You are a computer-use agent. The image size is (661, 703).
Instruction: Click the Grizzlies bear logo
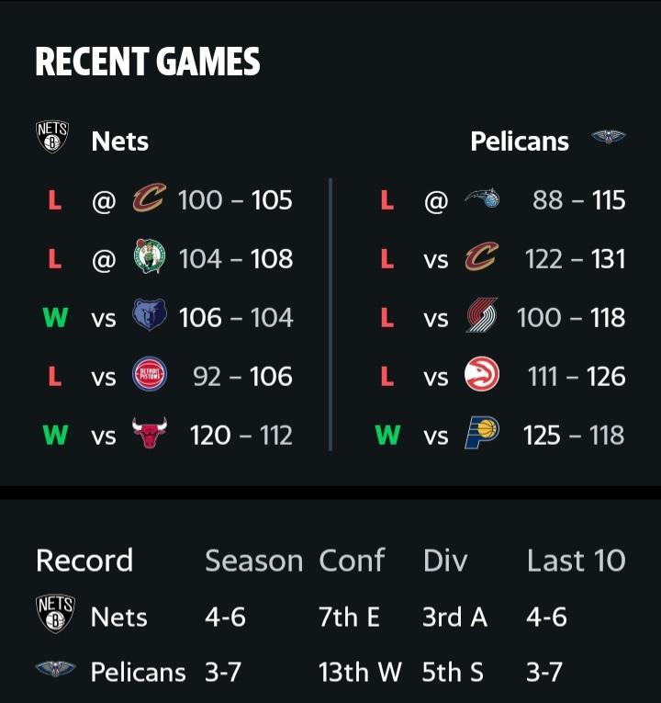(150, 314)
